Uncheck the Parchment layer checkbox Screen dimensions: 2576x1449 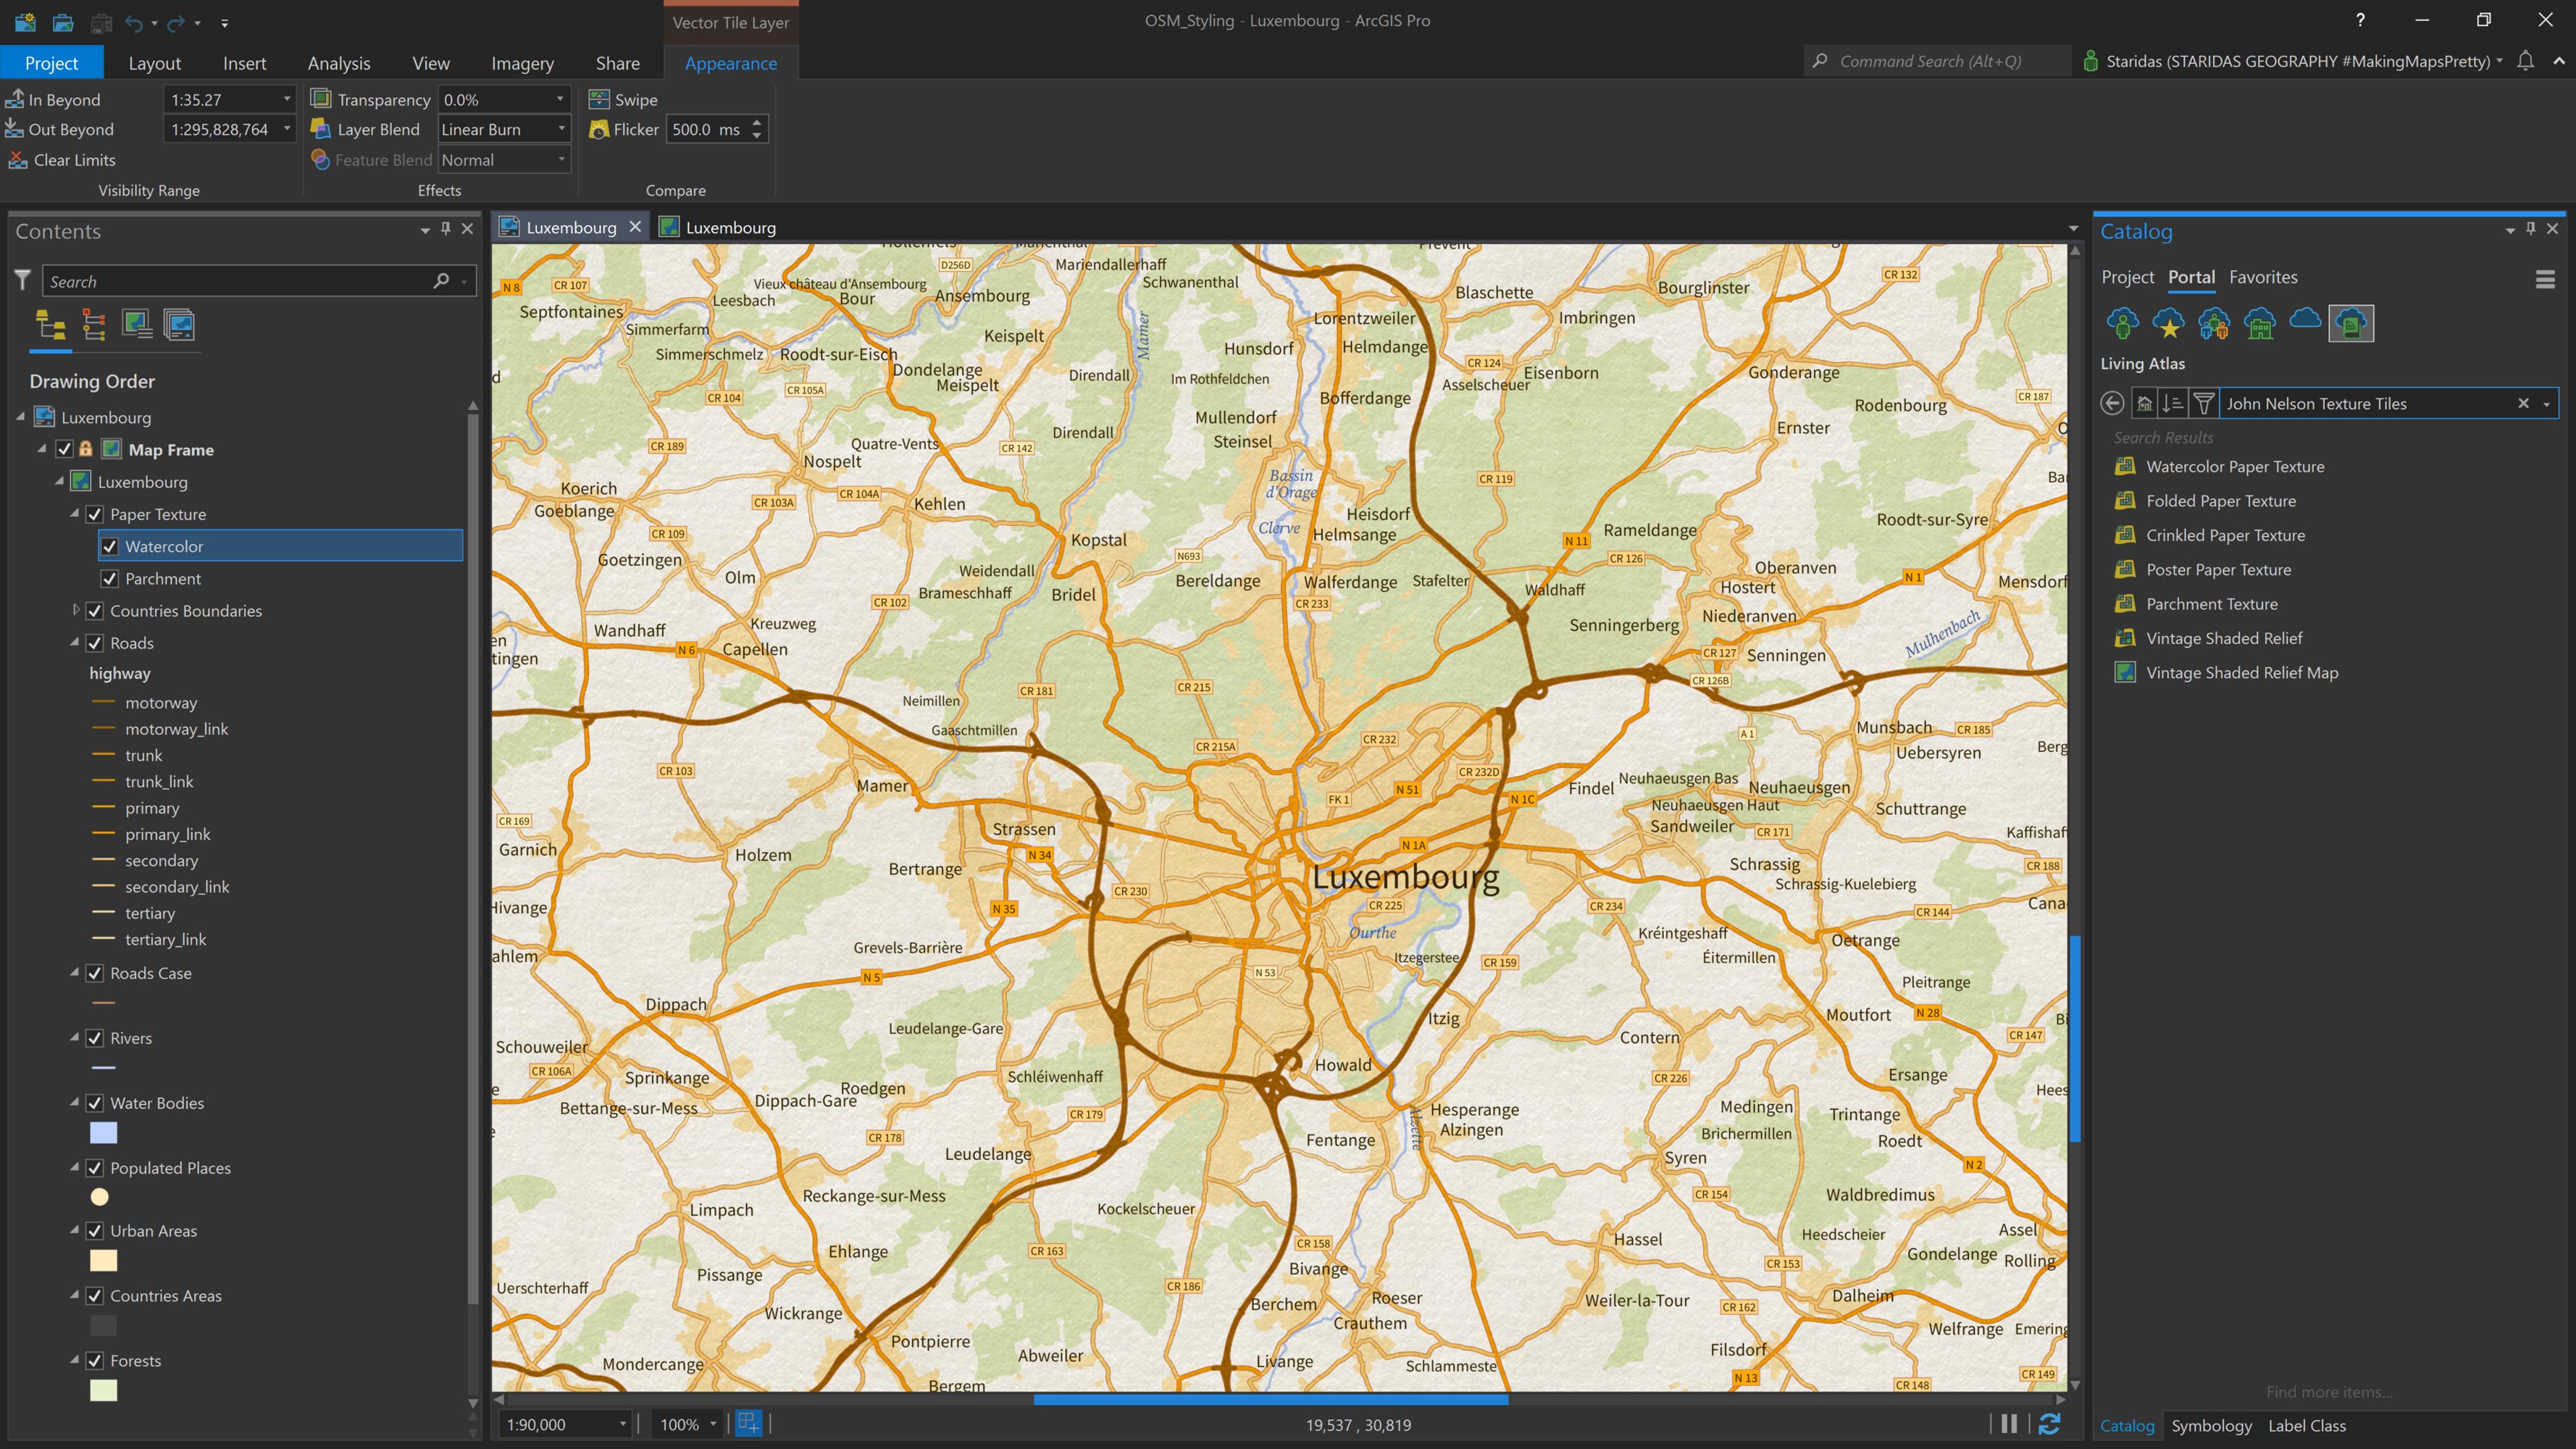click(110, 579)
